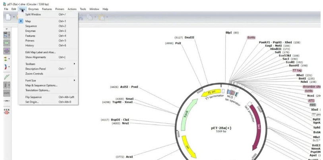Open the Help menu
The image size is (323, 160).
pyautogui.click(x=105, y=9)
